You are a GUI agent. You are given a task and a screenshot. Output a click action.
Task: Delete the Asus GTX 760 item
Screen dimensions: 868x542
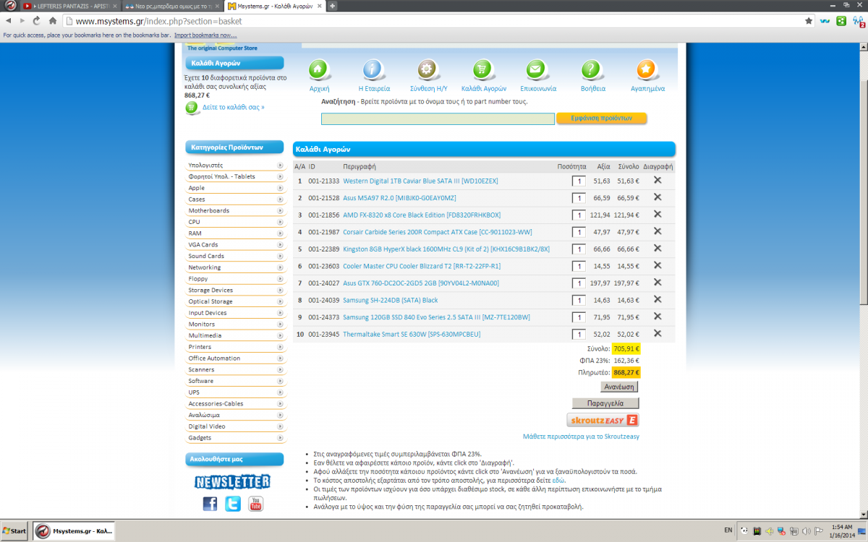658,282
